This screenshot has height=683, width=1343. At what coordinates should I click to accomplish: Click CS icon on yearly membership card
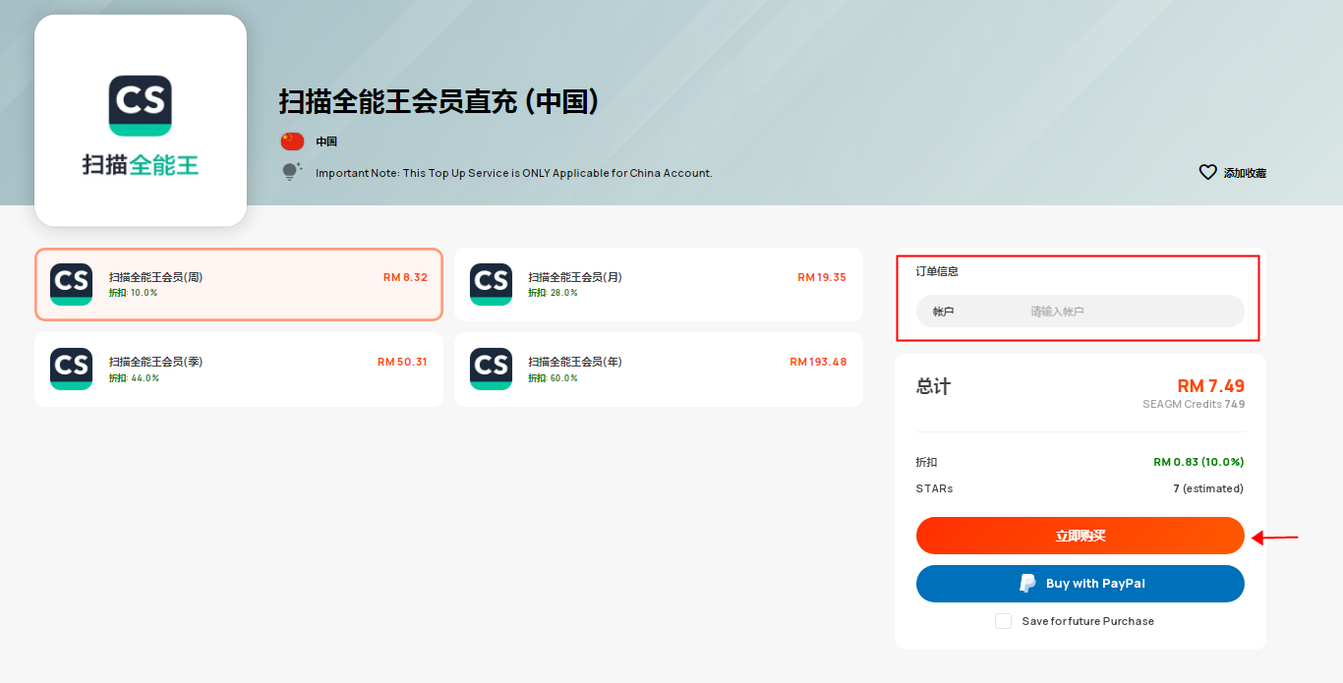tap(491, 369)
